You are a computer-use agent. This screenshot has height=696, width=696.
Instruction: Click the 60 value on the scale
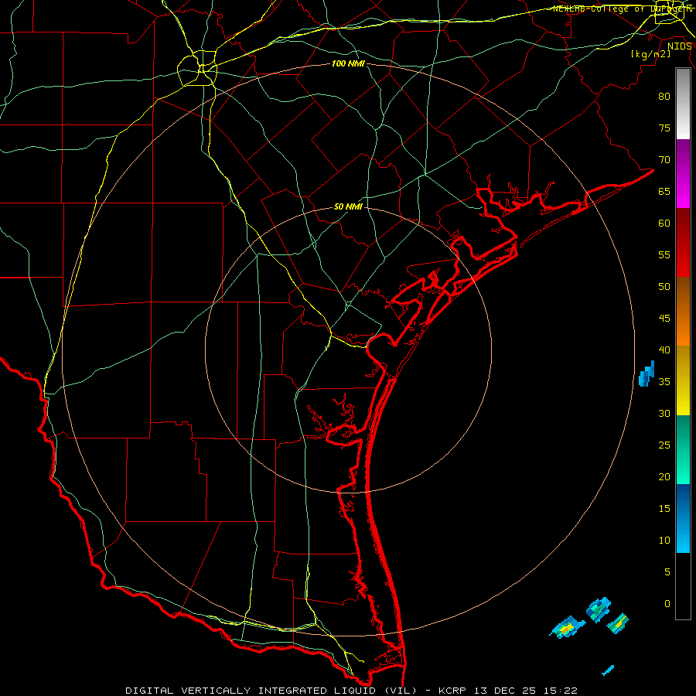pos(664,223)
